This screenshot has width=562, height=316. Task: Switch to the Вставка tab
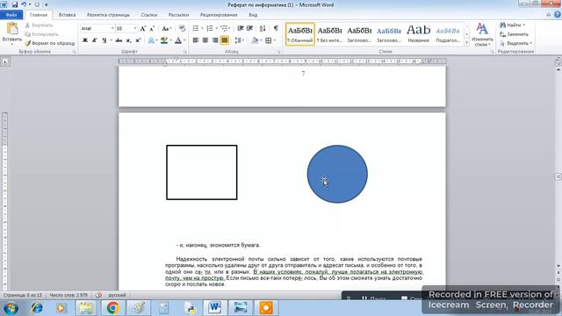pyautogui.click(x=67, y=15)
